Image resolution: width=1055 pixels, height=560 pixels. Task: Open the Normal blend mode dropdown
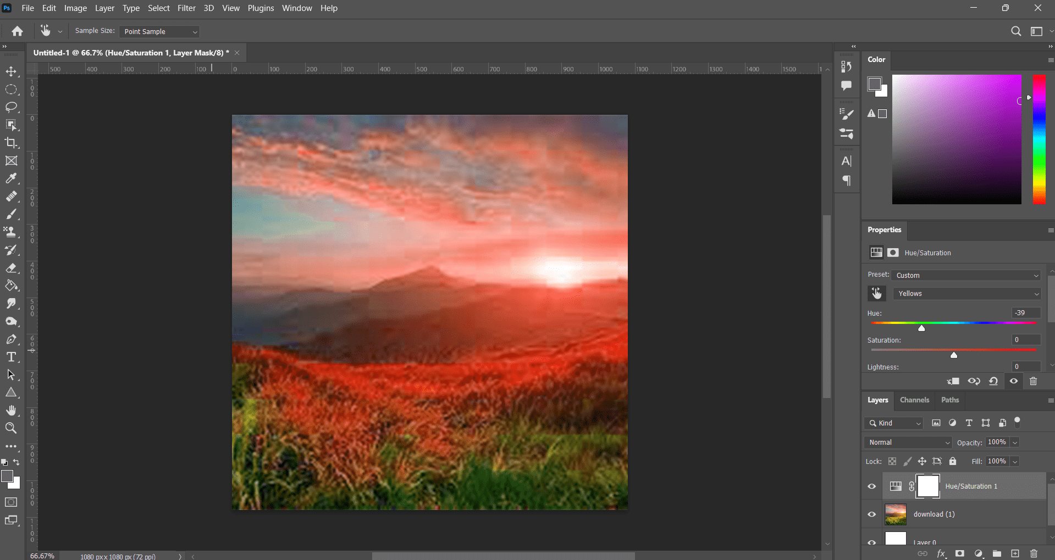(907, 442)
